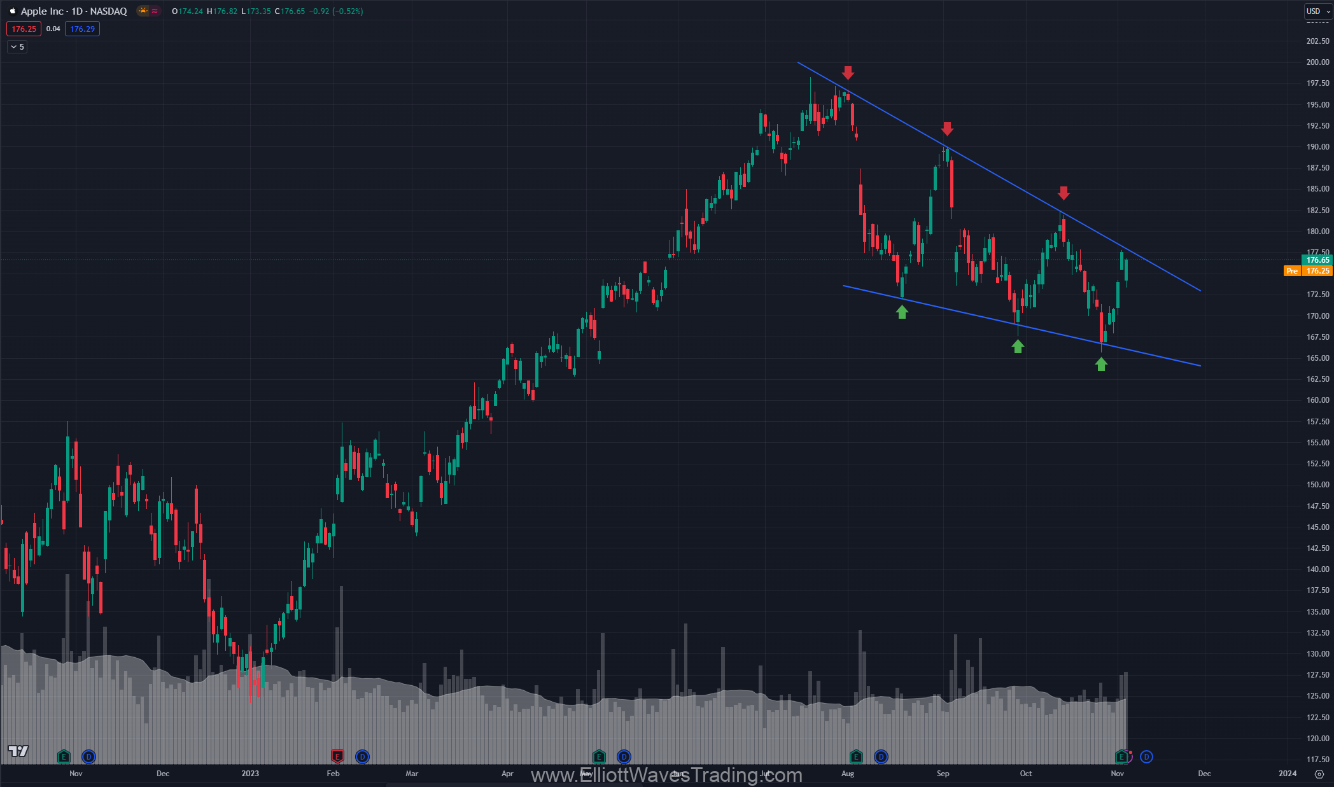The height and width of the screenshot is (787, 1334).
Task: Select the green up arrow below mid-August low
Action: (x=902, y=312)
